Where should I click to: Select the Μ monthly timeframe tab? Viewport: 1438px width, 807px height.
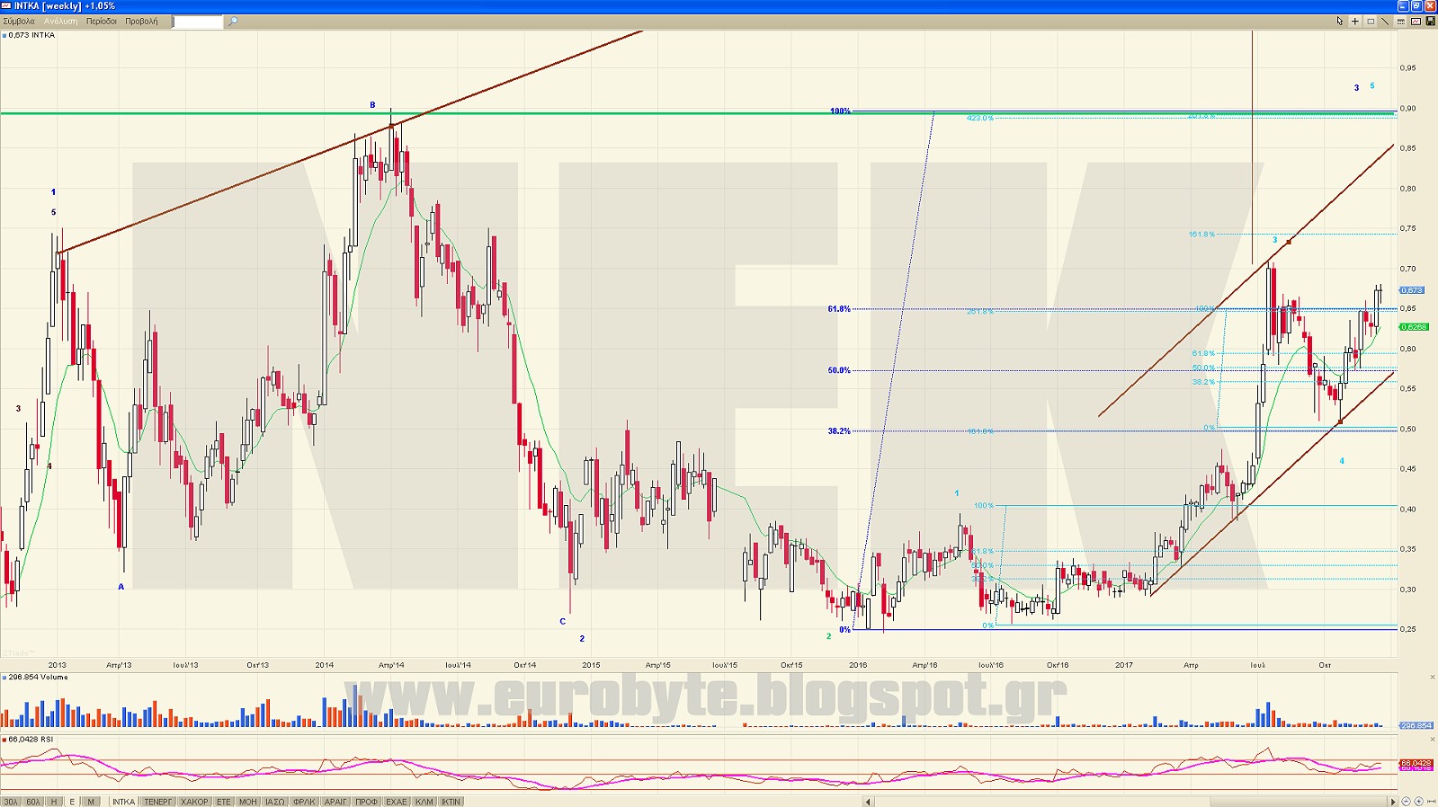coord(91,802)
